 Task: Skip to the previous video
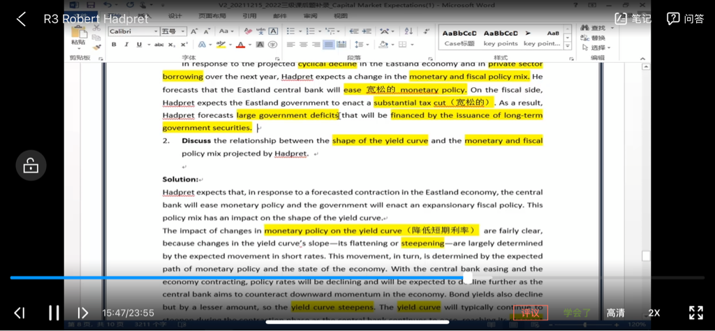pos(20,313)
